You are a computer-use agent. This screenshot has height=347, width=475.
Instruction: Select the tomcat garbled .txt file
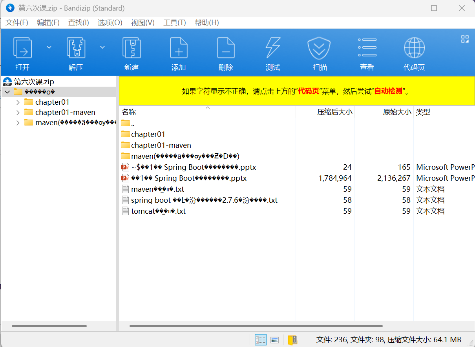pyautogui.click(x=297, y=211)
